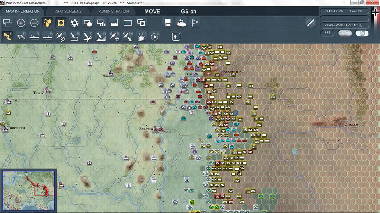The width and height of the screenshot is (380, 213).
Task: Click the rectangle-with-circle map overlay icon
Action: coord(87,23)
